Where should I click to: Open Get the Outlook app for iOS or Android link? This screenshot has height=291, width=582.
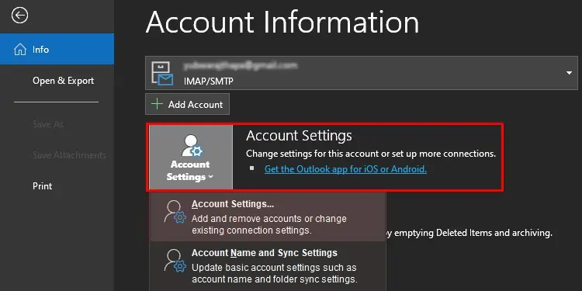(345, 169)
